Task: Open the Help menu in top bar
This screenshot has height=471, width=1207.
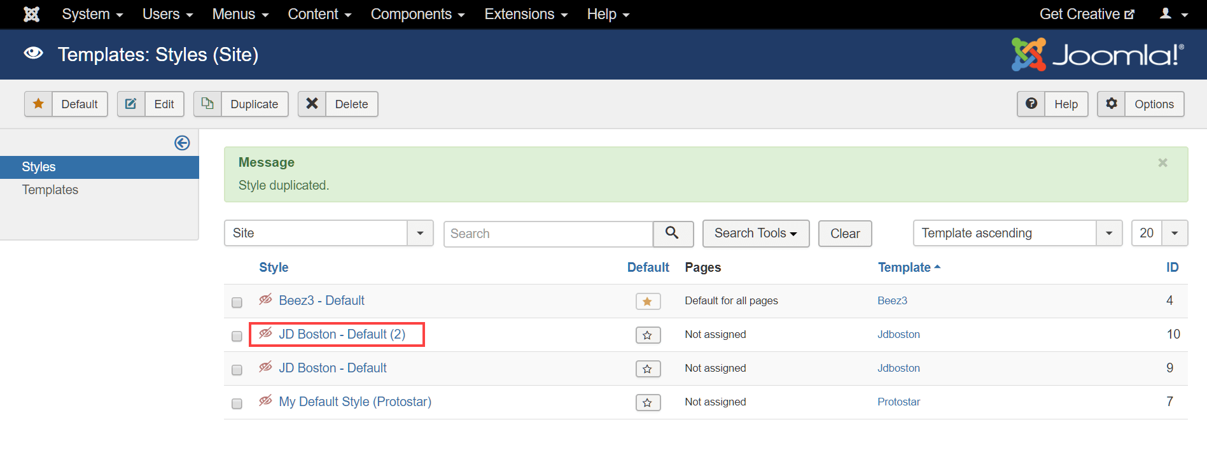Action: [x=608, y=14]
